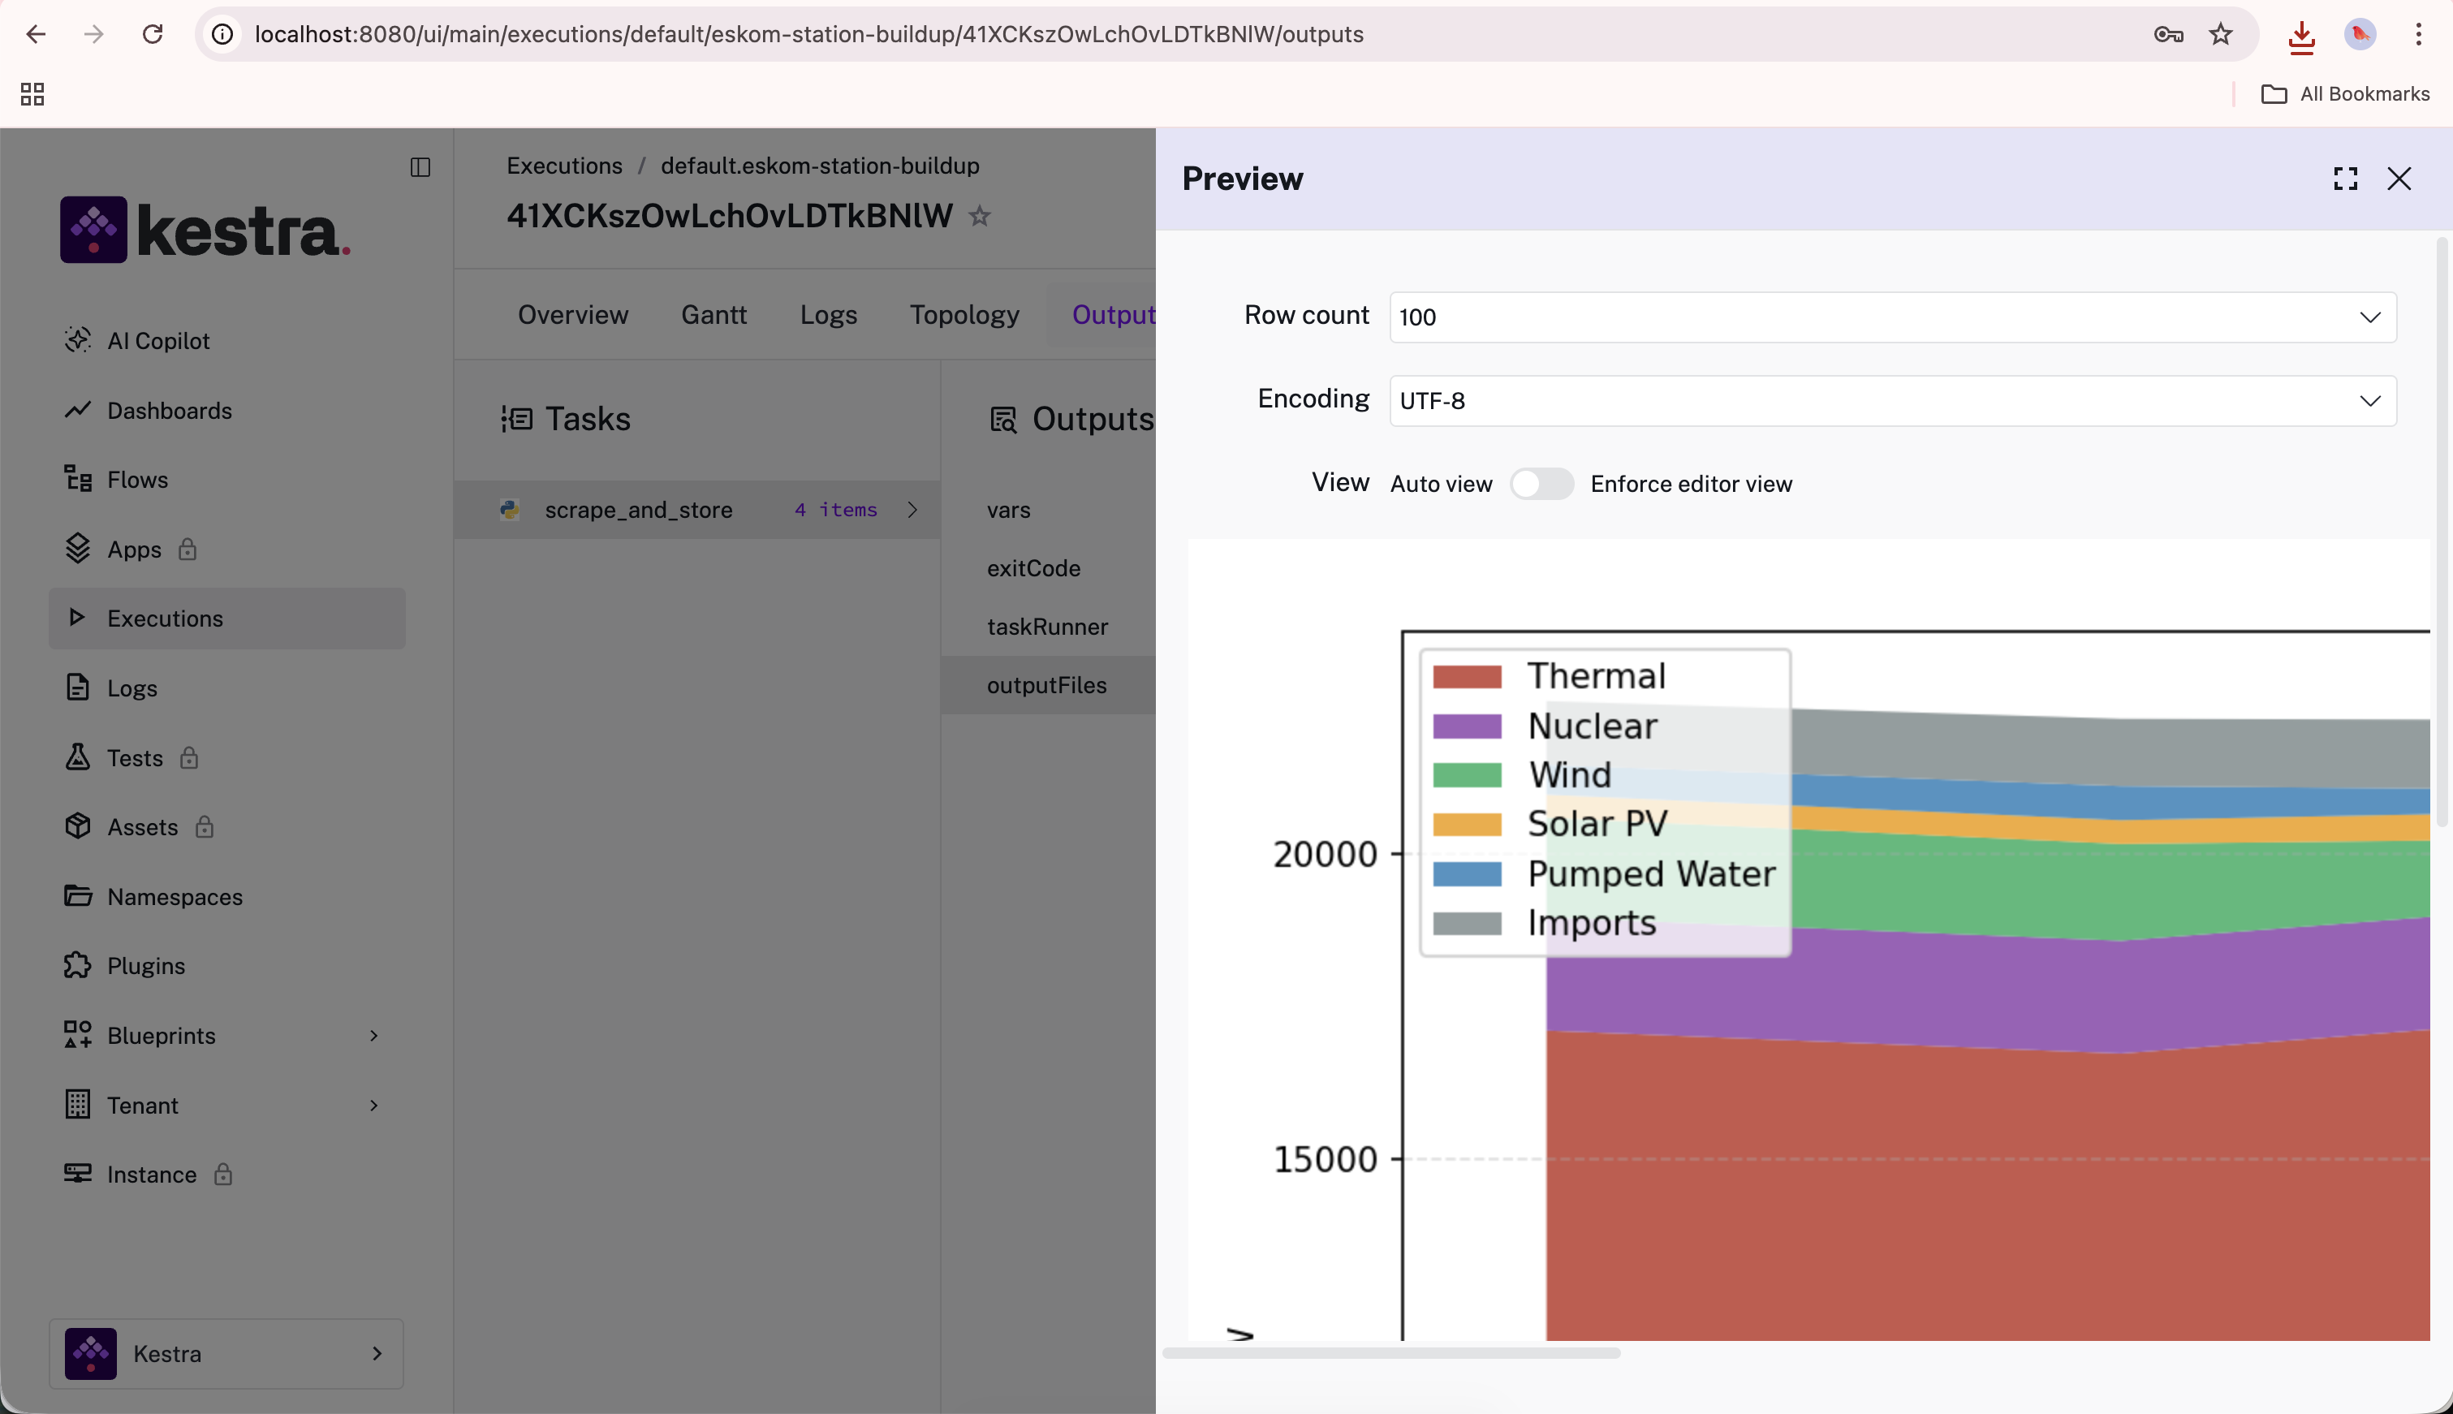Collapse the sidebar with the panel icon
The image size is (2453, 1414).
[420, 168]
